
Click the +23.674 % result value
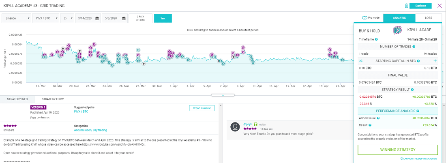click(x=429, y=125)
